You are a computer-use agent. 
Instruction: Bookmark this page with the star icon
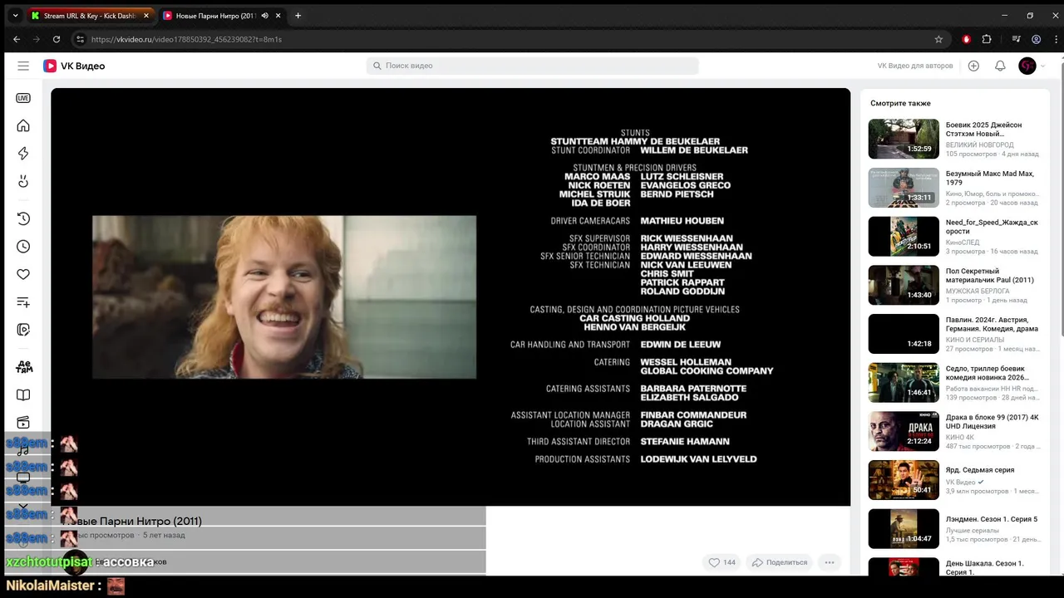(938, 39)
